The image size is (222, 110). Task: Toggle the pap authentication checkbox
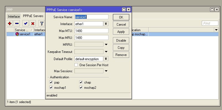tap(51, 82)
